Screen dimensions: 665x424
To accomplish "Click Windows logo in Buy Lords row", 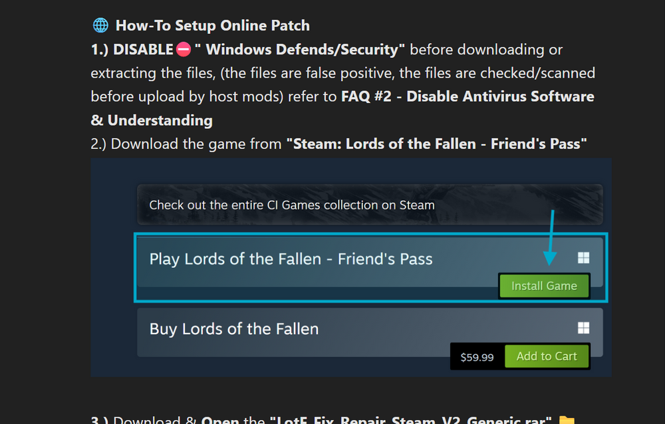I will pyautogui.click(x=583, y=328).
